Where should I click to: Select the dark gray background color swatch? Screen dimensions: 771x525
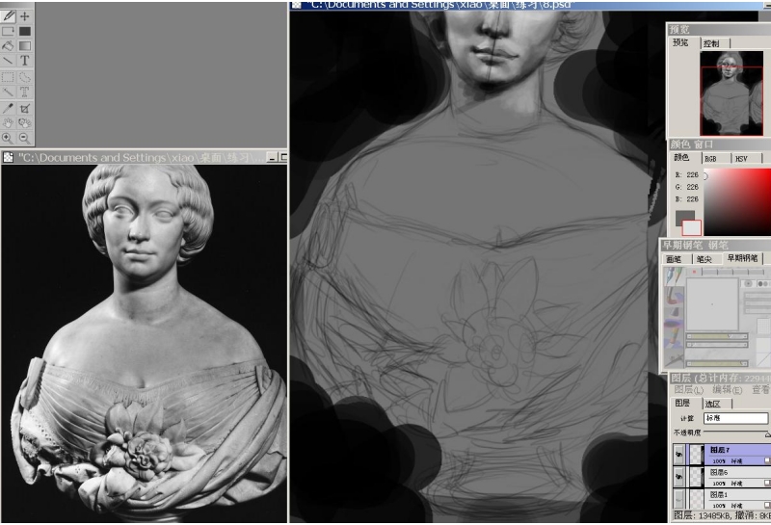pyautogui.click(x=684, y=217)
